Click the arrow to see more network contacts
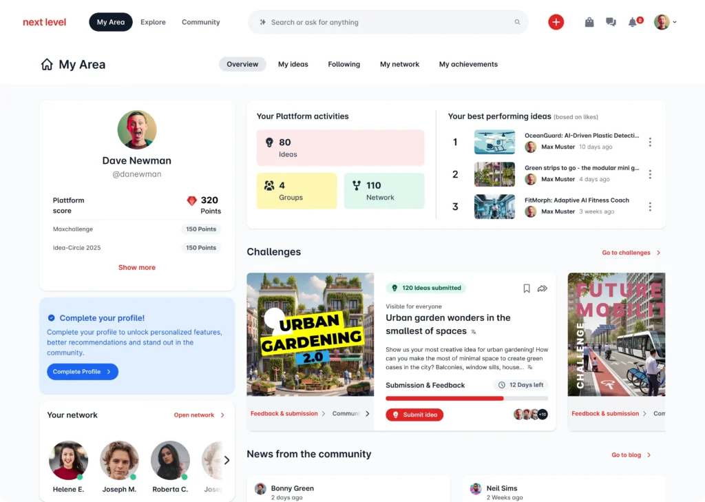This screenshot has height=502, width=705. click(x=226, y=460)
